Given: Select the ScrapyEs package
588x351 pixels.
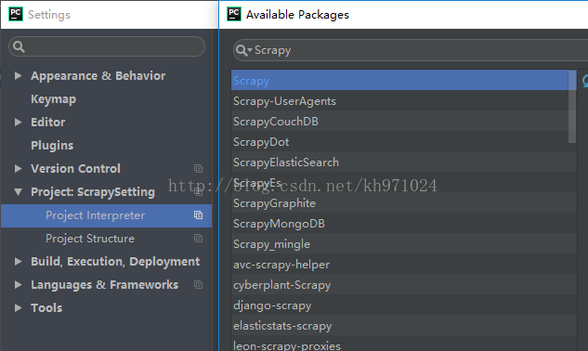Looking at the screenshot, I should click(x=404, y=183).
